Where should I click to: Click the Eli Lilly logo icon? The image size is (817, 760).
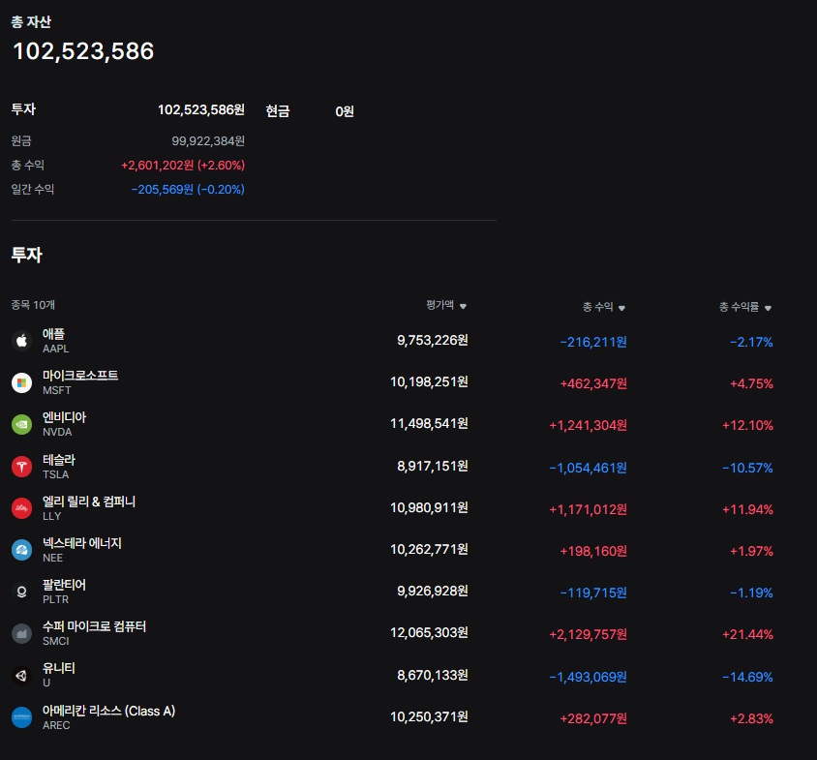[21, 508]
